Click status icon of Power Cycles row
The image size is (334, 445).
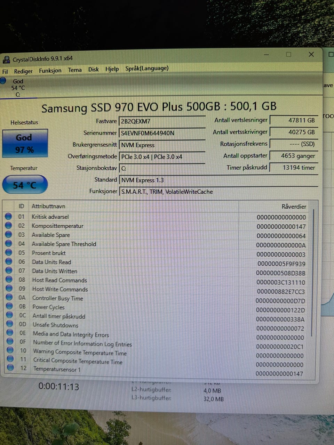(9, 306)
